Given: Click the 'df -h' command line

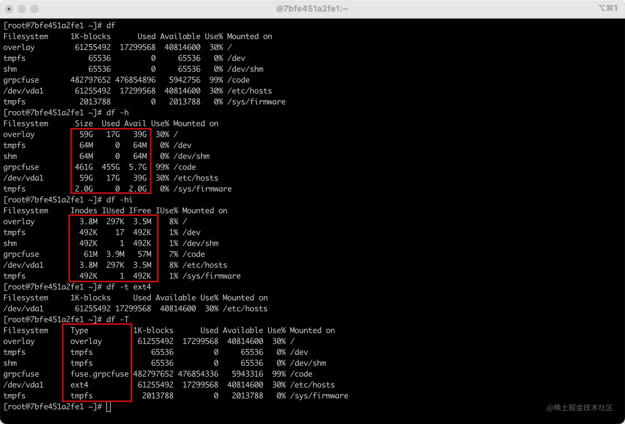Looking at the screenshot, I should coord(117,113).
